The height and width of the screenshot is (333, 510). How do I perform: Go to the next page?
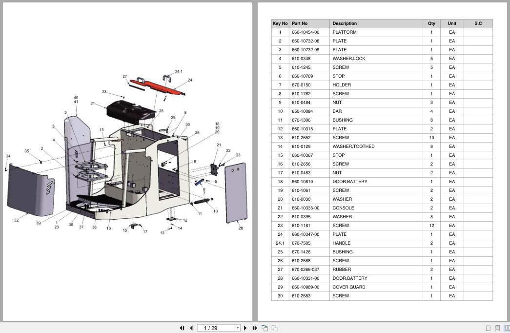[x=245, y=328]
